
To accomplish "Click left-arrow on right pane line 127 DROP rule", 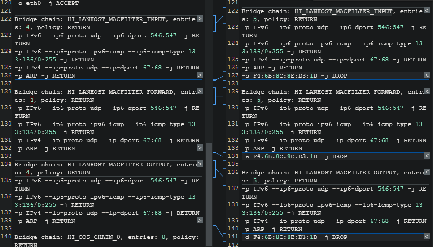I will click(x=427, y=76).
